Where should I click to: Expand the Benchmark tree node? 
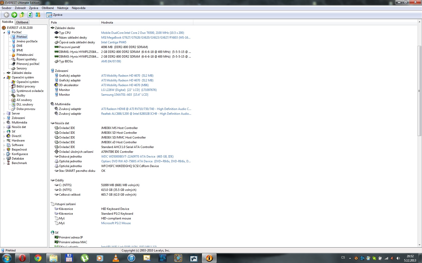(4, 163)
